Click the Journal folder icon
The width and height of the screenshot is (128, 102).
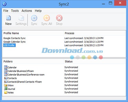(x=6, y=89)
